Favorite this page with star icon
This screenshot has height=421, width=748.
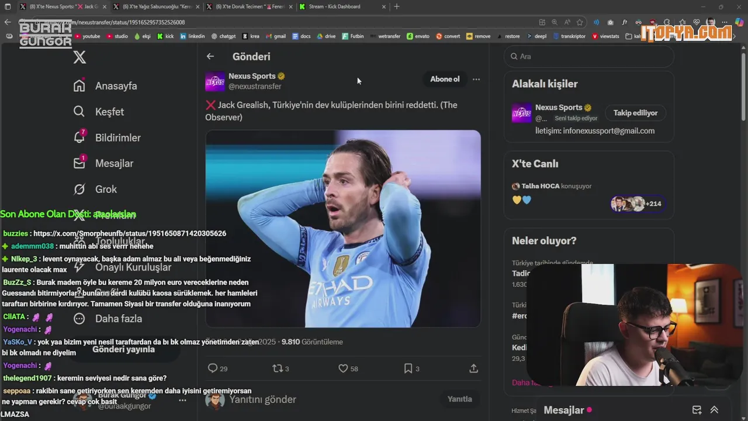(x=580, y=22)
